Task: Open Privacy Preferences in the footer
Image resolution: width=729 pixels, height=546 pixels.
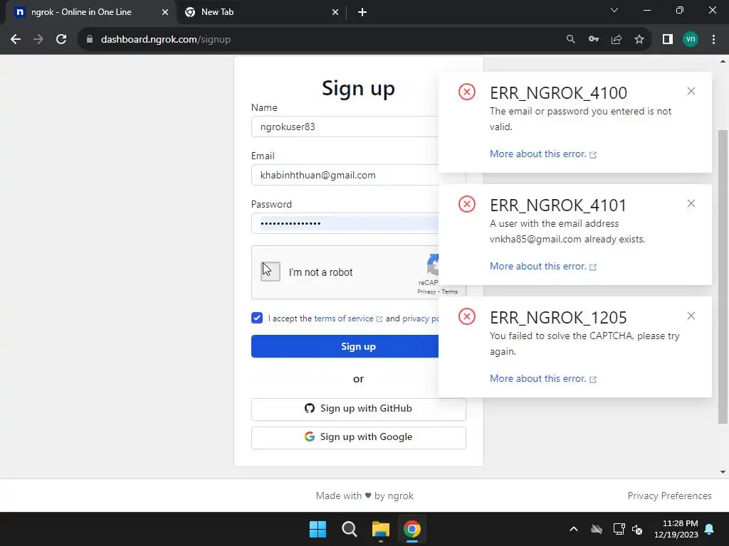Action: point(669,496)
